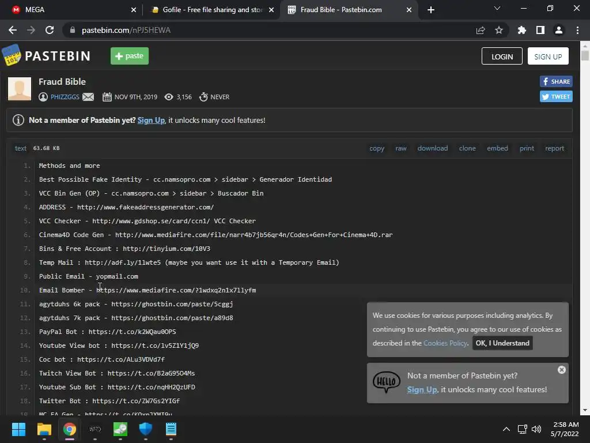
Task: Open a new browser tab
Action: [431, 10]
